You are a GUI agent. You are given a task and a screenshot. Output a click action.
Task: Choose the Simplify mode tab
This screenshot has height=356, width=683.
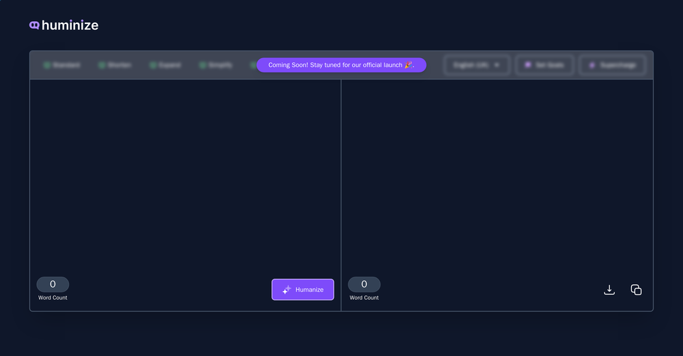pos(216,65)
